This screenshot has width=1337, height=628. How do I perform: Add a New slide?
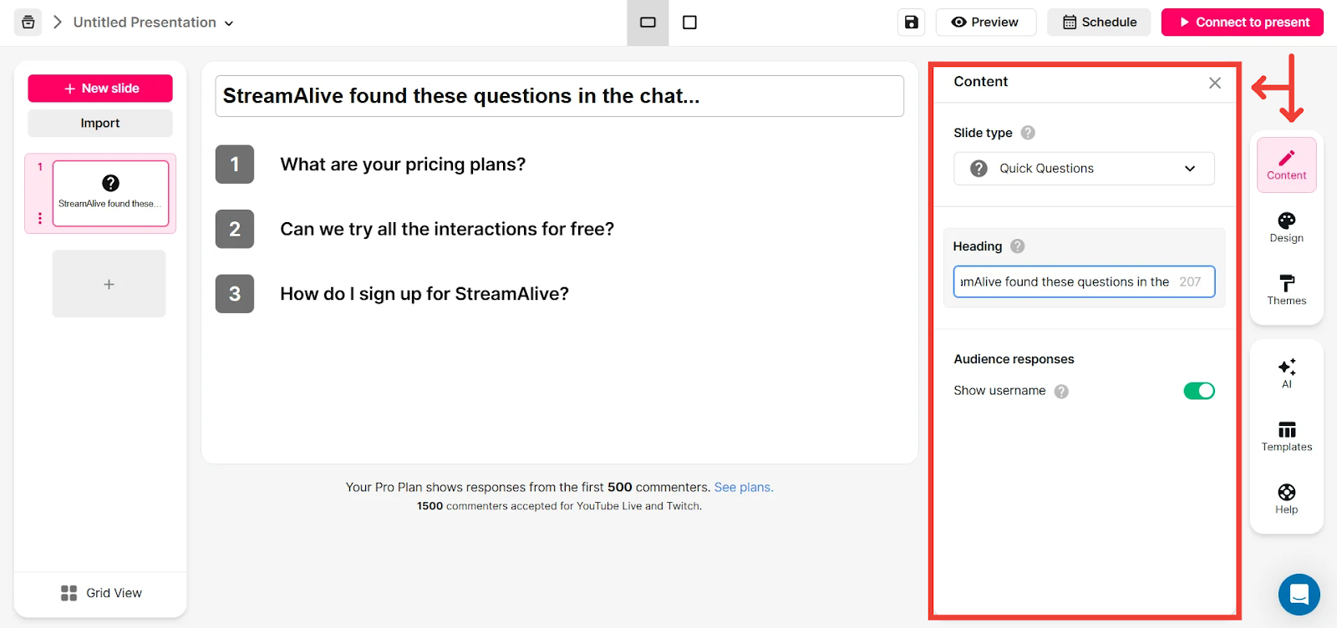coord(100,89)
